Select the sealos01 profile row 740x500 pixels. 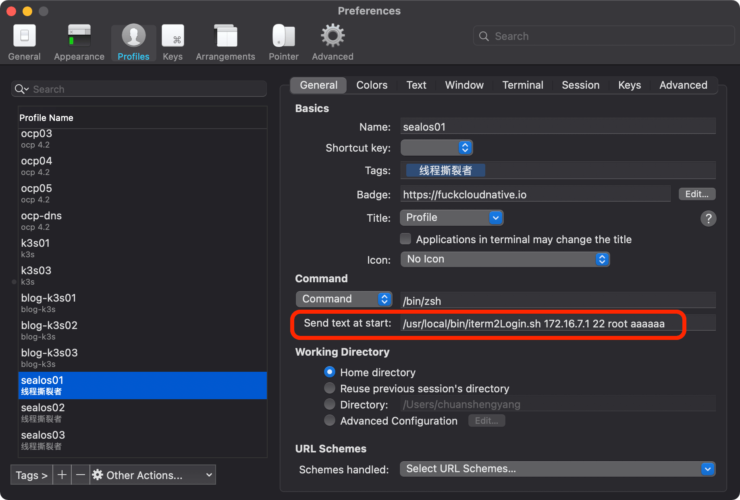143,385
